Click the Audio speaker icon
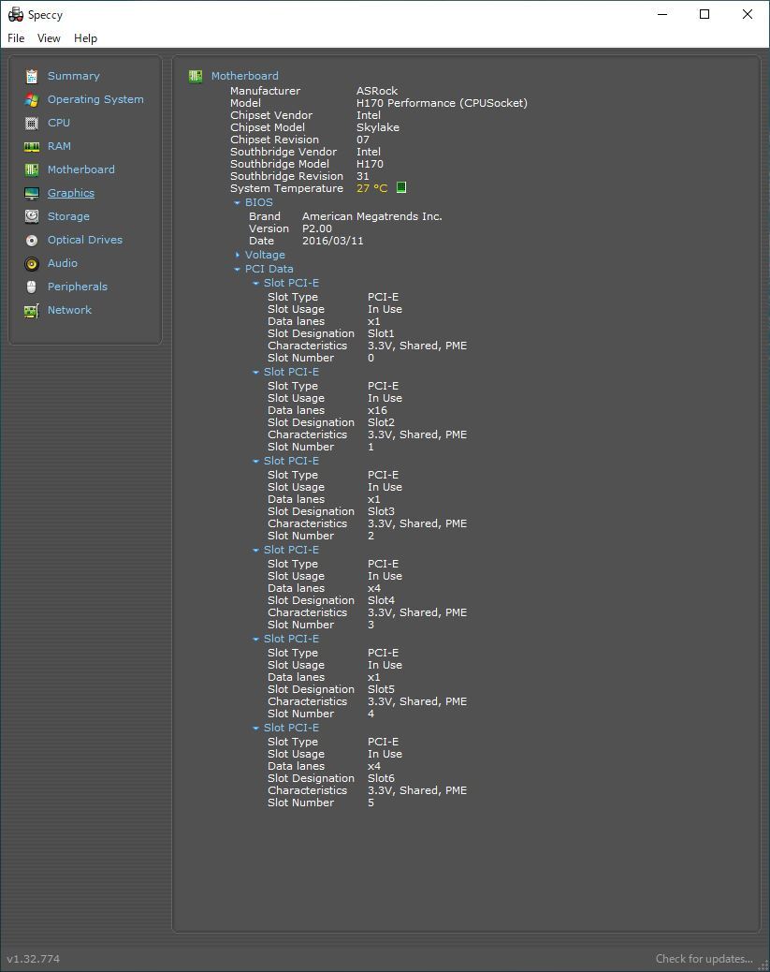This screenshot has width=770, height=972. (x=32, y=264)
